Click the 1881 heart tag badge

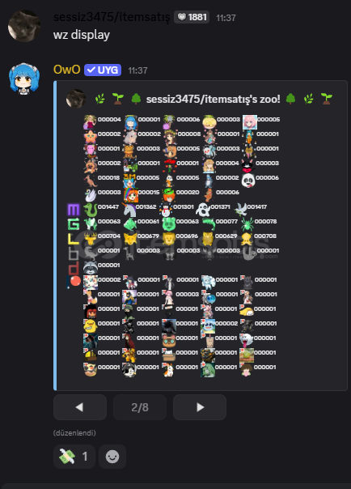coord(192,17)
